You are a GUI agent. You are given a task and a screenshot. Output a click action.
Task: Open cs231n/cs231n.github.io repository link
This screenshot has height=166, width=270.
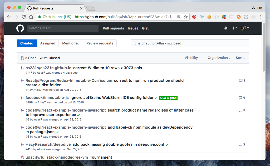pyautogui.click(x=48, y=68)
